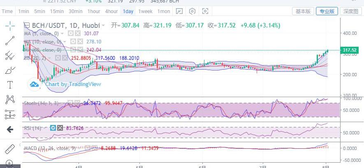The image size is (364, 168).
Task: Click the zoom-in magnifier tool
Action: [x=10, y=163]
